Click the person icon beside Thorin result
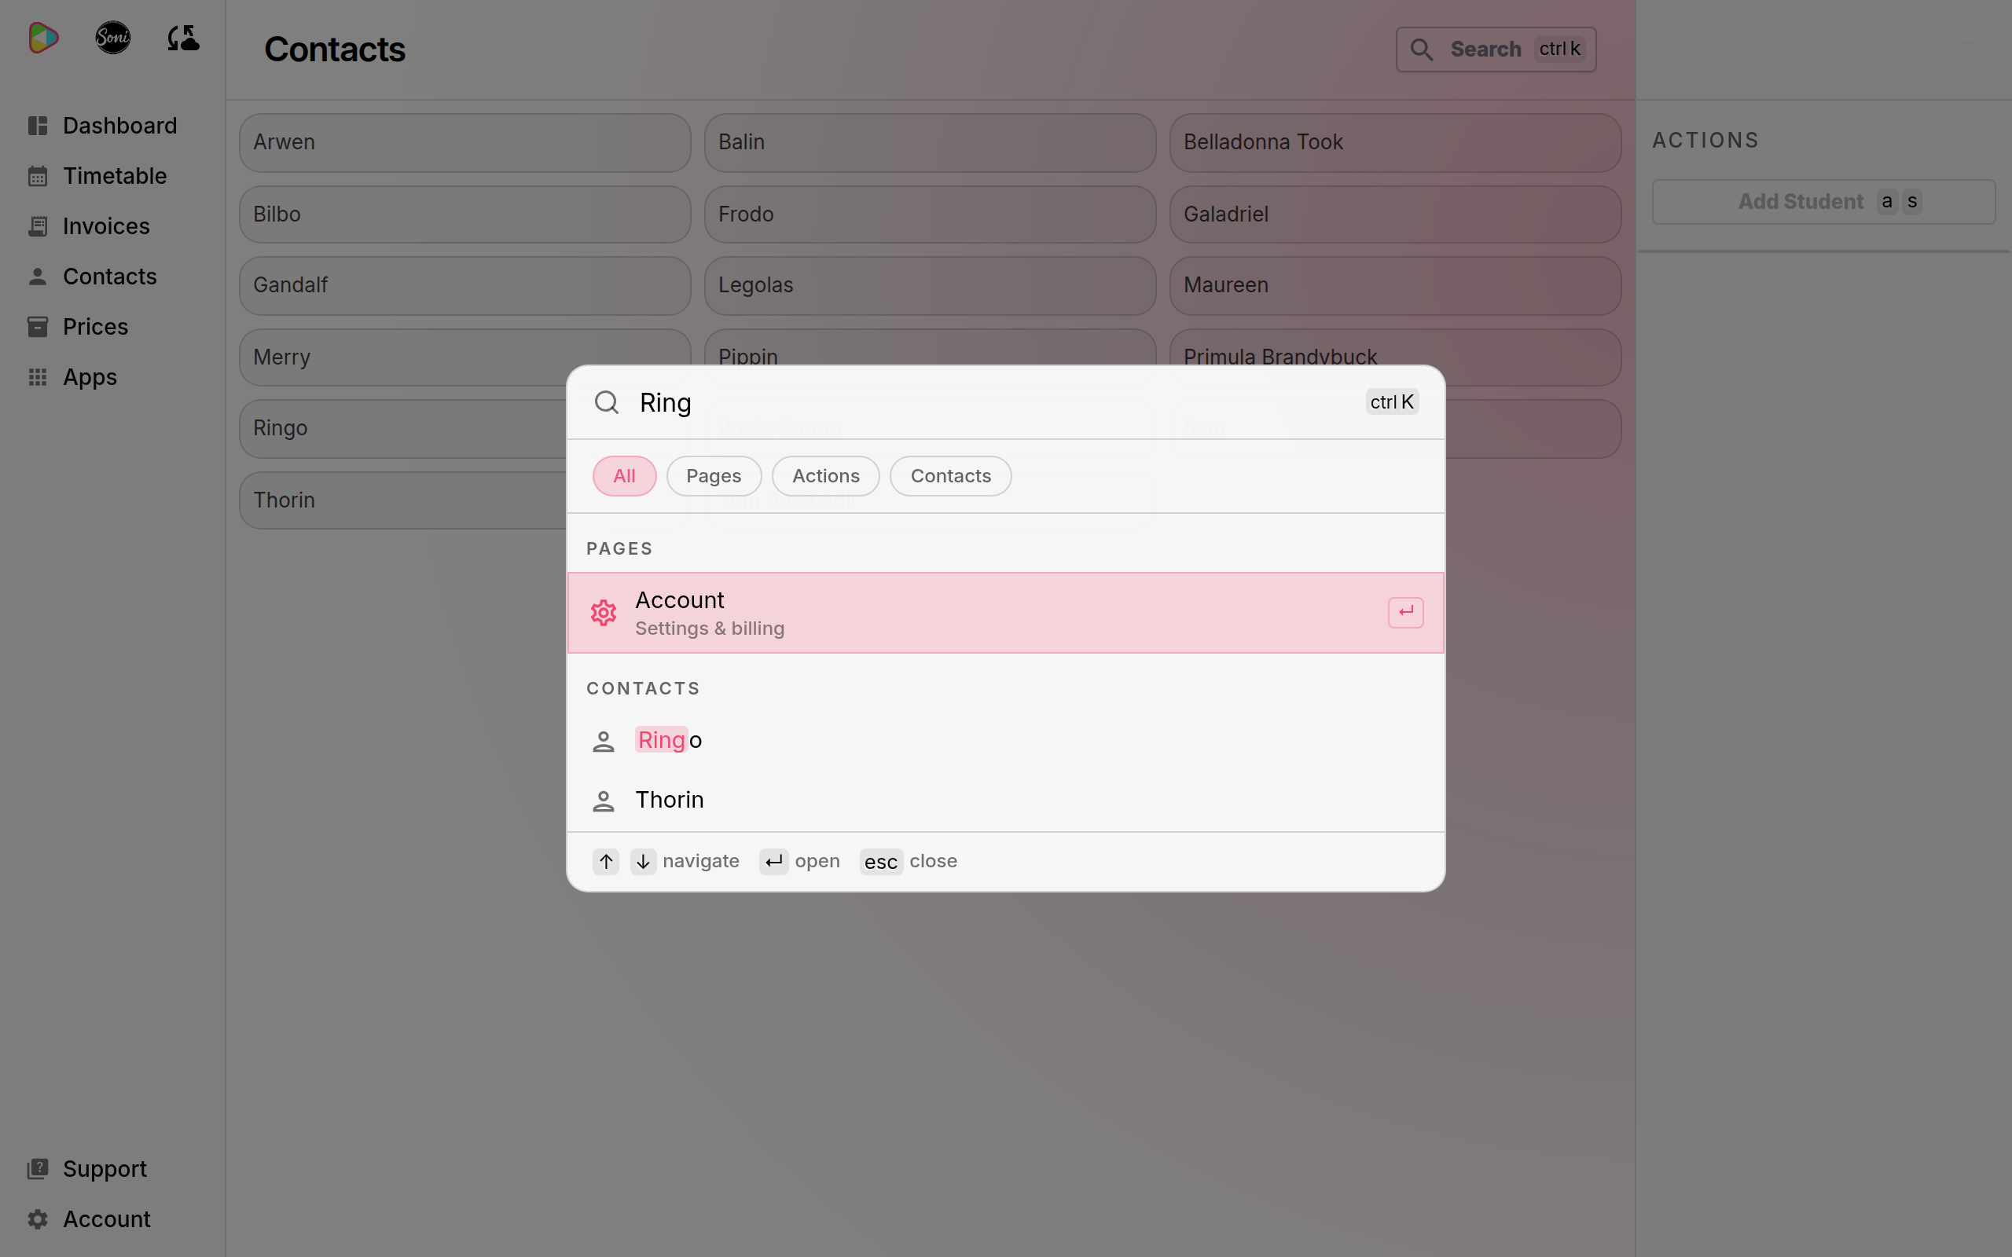Viewport: 2012px width, 1257px height. (x=604, y=801)
